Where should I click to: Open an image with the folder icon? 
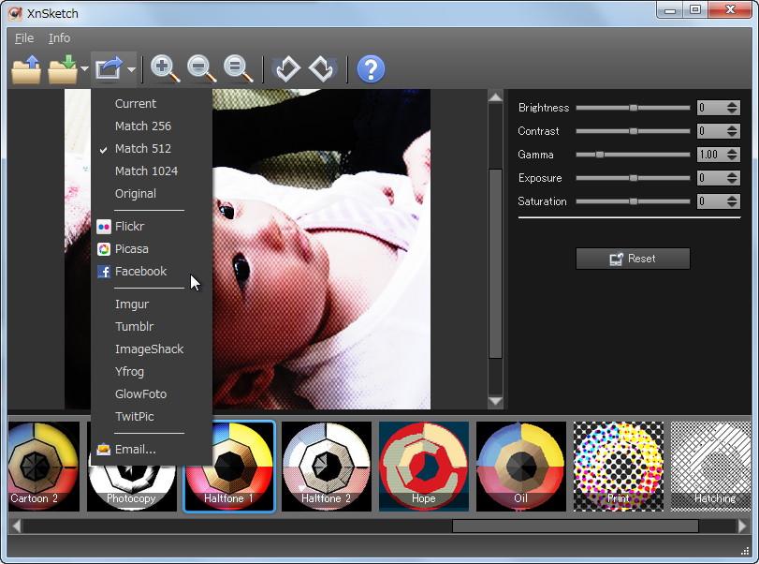[x=25, y=68]
